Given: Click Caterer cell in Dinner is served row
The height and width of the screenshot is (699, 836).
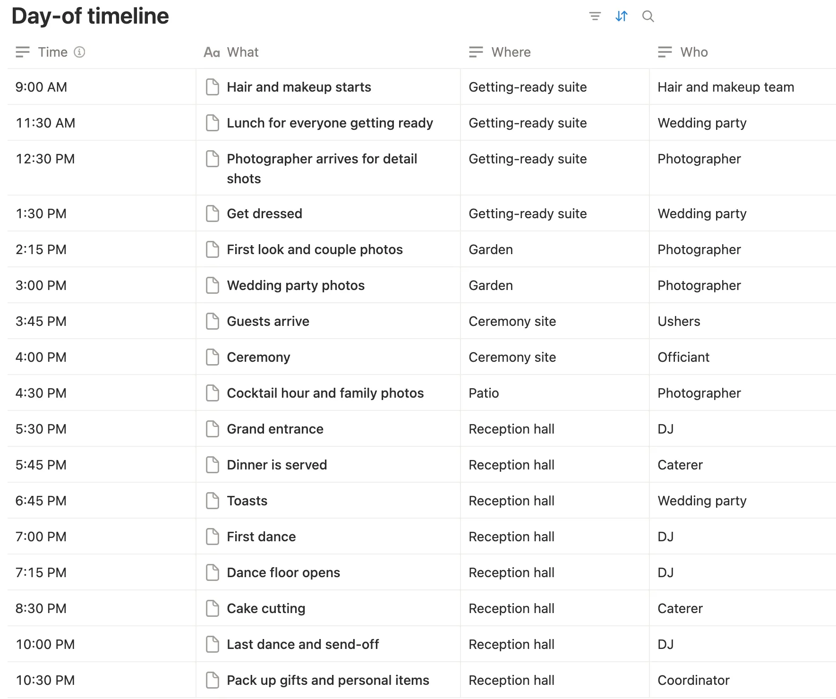Looking at the screenshot, I should coord(742,465).
